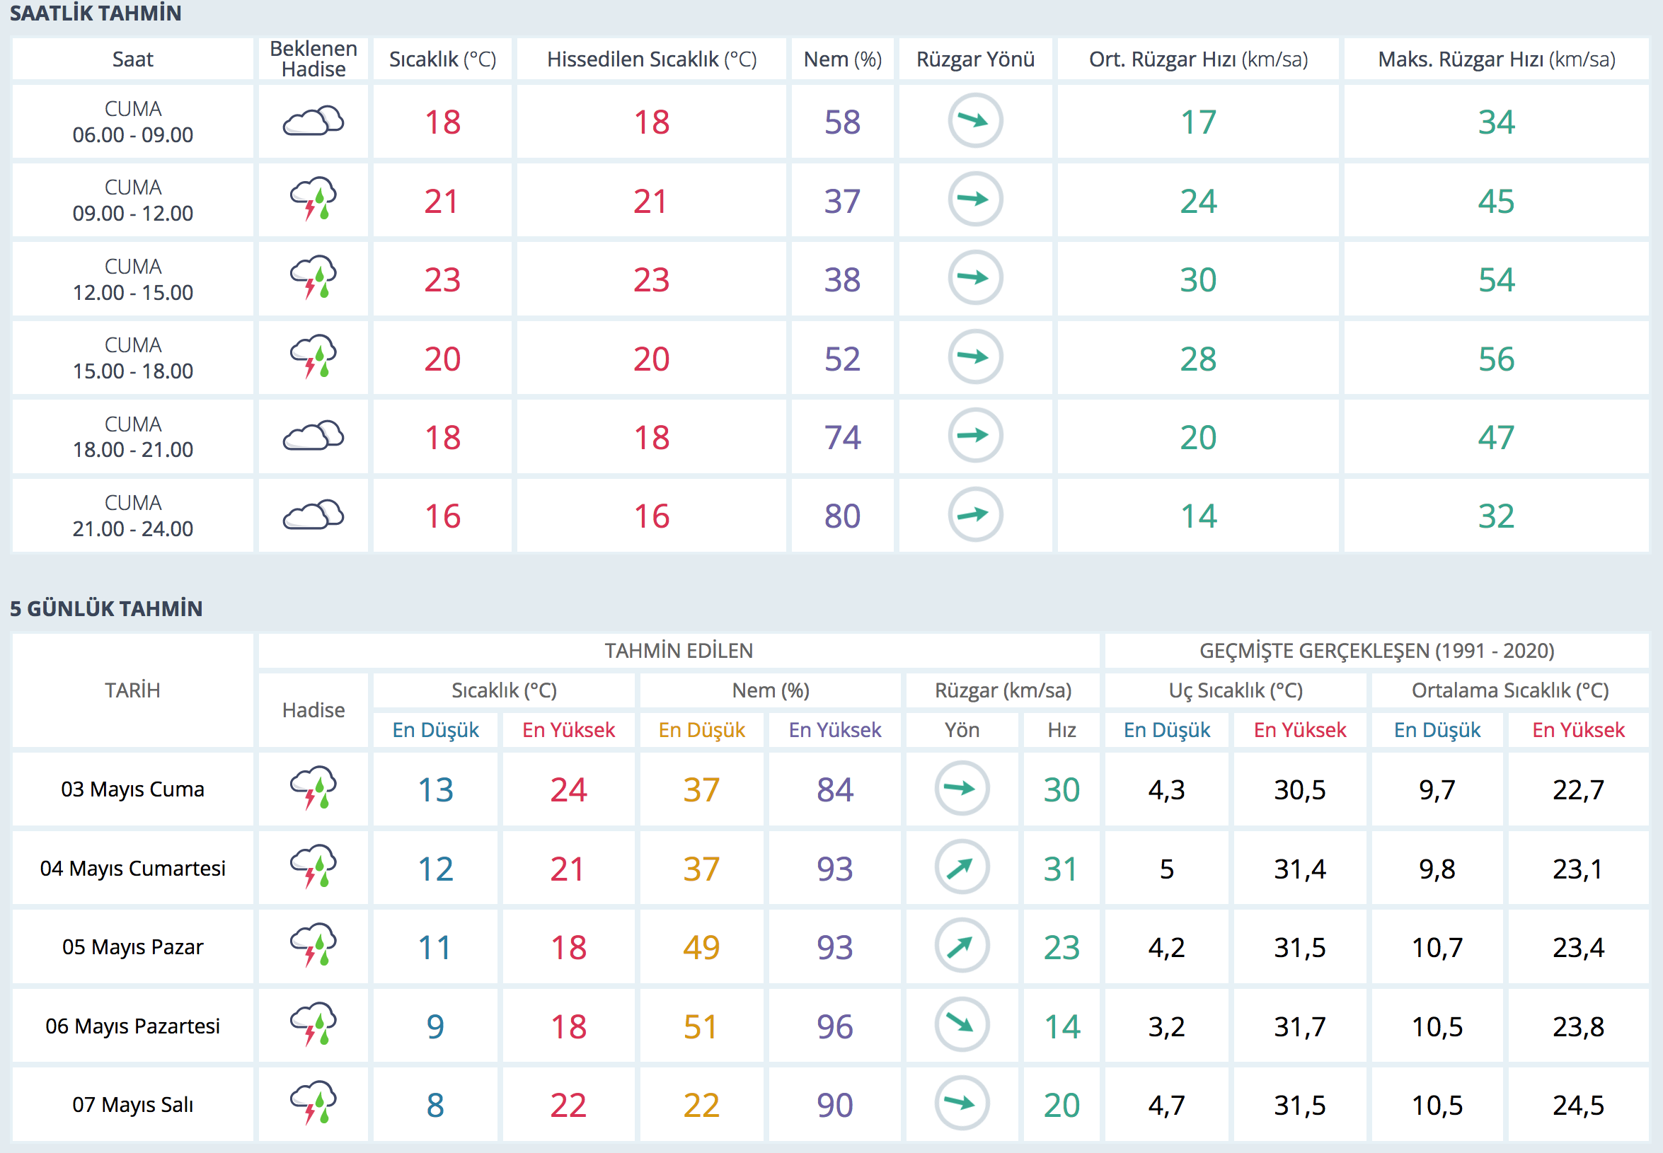This screenshot has height=1153, width=1663.
Task: Click wind direction arrow for 09.00 - 12.00
Action: click(x=975, y=199)
